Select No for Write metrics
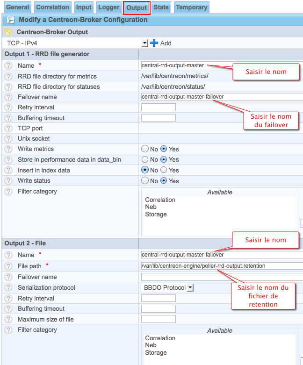The image size is (303, 365). (x=145, y=150)
